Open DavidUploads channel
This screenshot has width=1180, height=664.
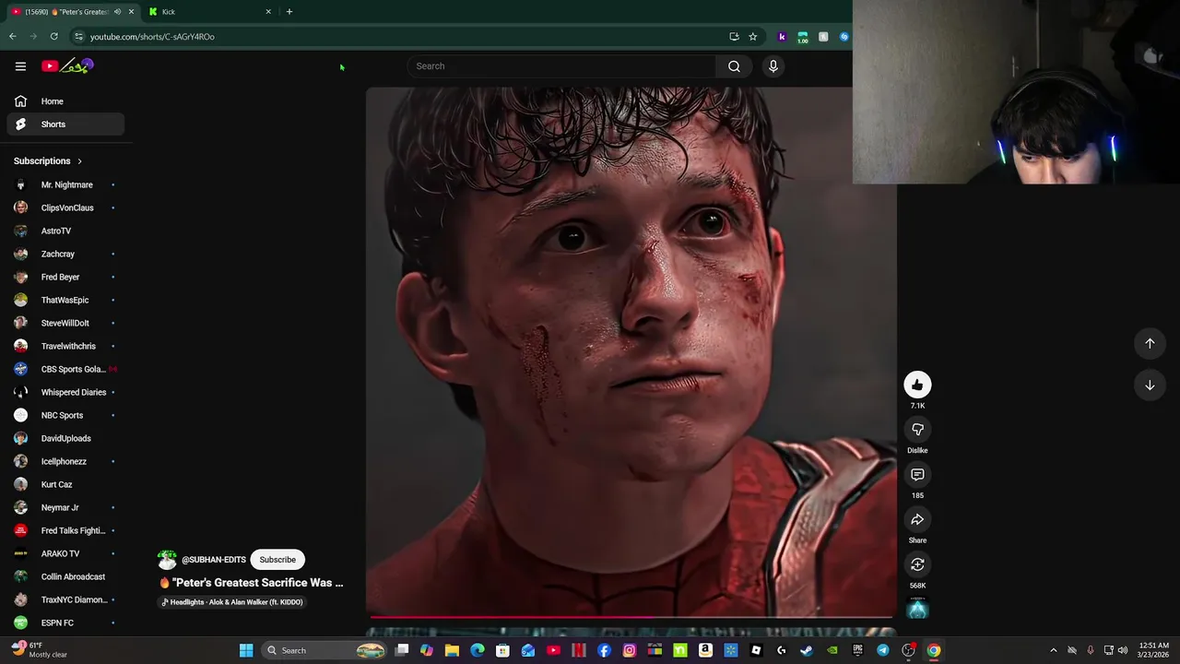pos(65,438)
